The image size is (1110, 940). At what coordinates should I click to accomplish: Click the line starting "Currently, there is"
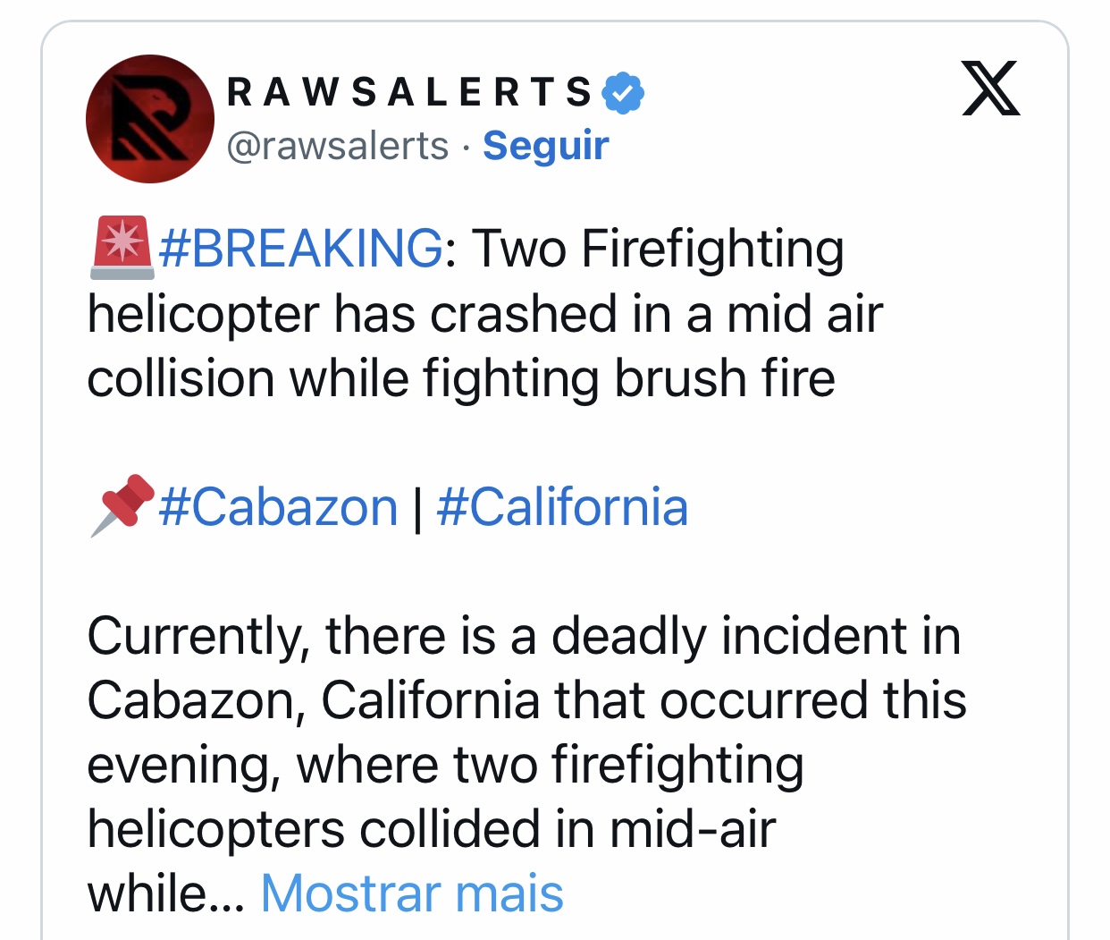524,636
